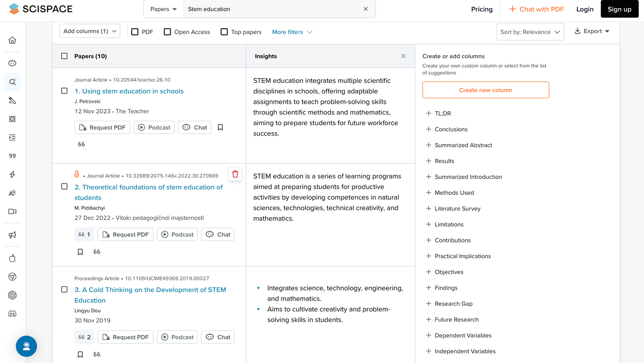Open the indented list icon in sidebar

point(12,138)
